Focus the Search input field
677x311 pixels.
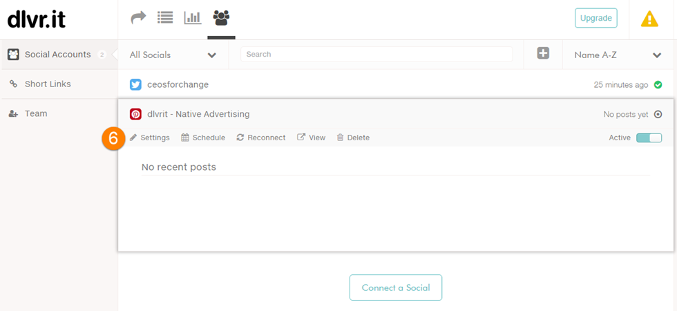click(x=376, y=54)
